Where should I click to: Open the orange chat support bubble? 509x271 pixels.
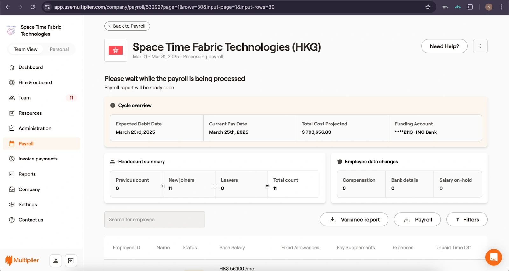[x=494, y=257]
